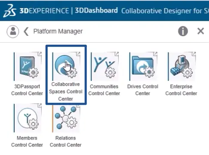Screen dimensions: 209x155
Task: Click open-in-new-tab arrow on Enterprise tile
Action: 194,54
